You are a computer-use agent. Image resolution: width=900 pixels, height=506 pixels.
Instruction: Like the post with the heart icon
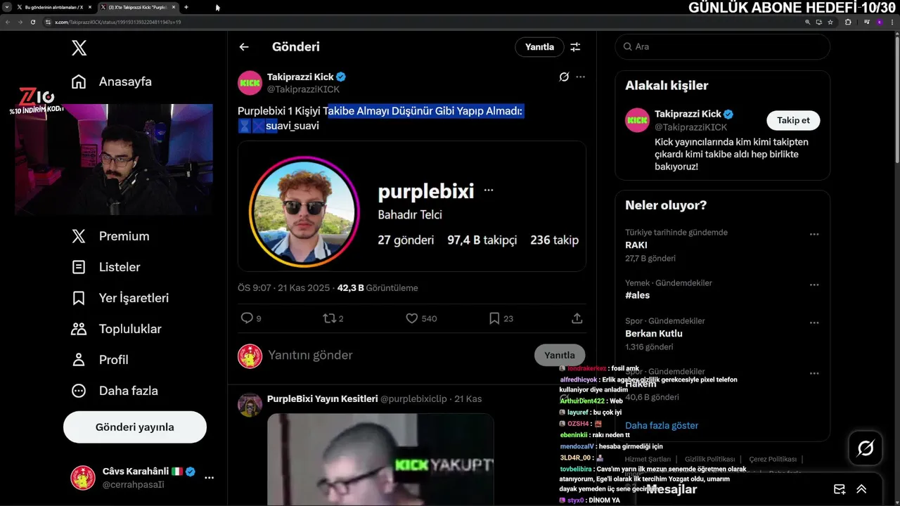click(x=412, y=318)
